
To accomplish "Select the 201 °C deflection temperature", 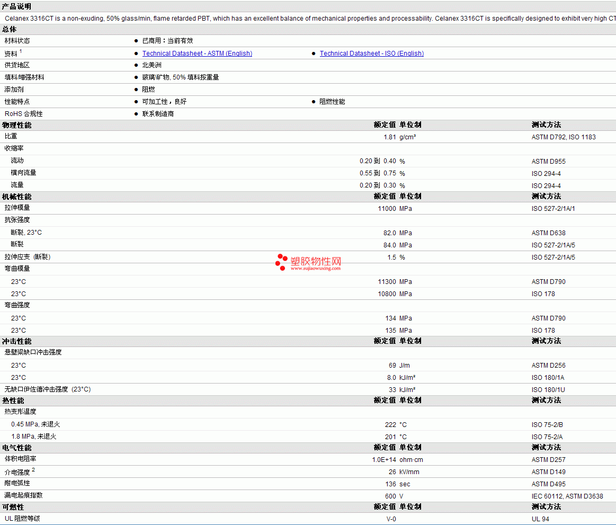I will [x=396, y=437].
